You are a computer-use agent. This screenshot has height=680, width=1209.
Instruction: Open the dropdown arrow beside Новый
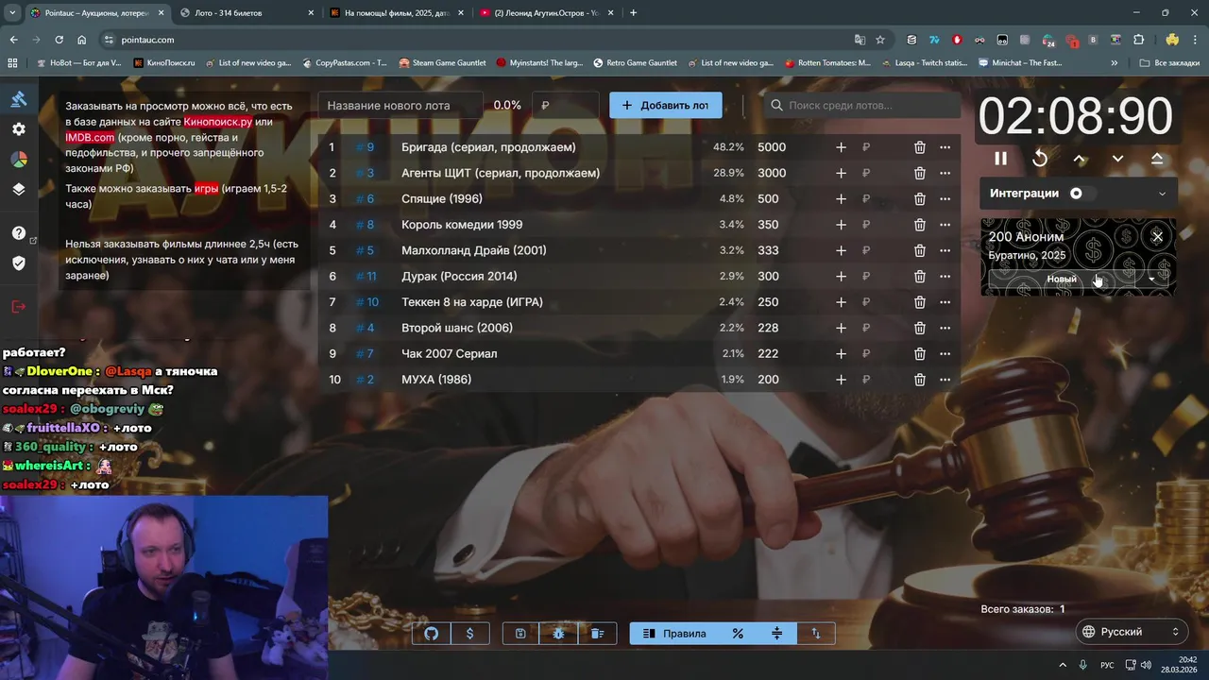point(1151,279)
